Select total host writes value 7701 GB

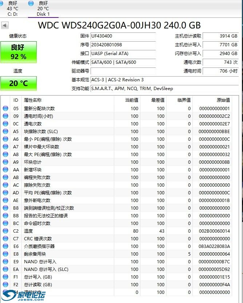pyautogui.click(x=221, y=45)
